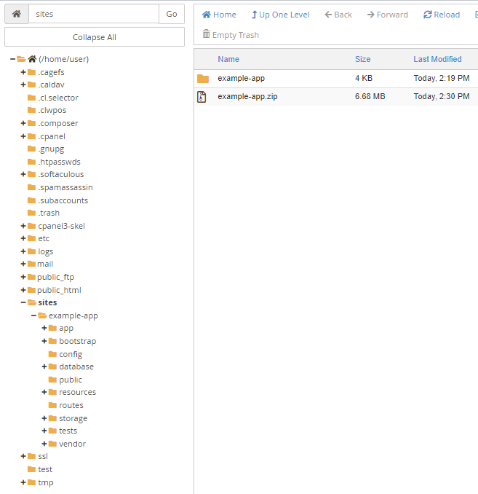The image size is (478, 494).
Task: Click the database folder icon in tree
Action: click(x=52, y=366)
